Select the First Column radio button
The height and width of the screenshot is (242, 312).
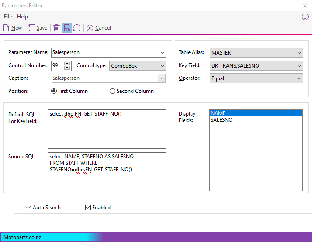coord(54,91)
